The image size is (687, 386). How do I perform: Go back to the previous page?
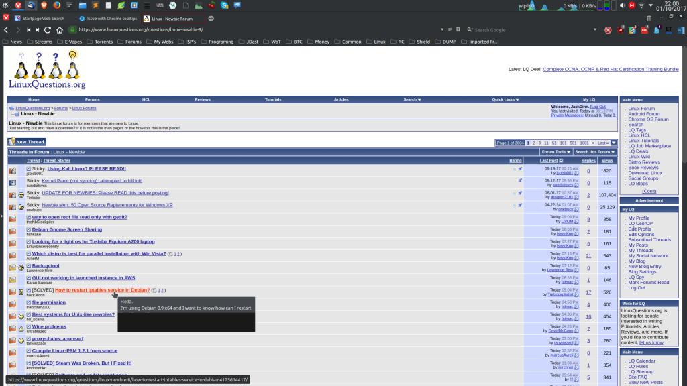[6, 30]
